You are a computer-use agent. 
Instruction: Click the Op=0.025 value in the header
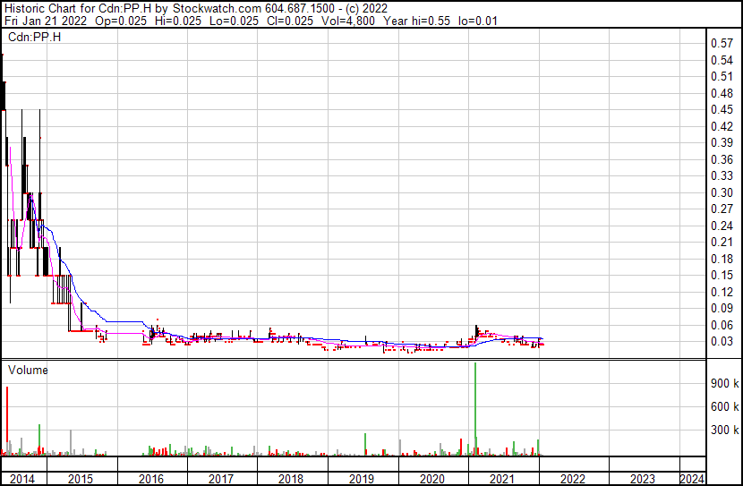pos(121,21)
